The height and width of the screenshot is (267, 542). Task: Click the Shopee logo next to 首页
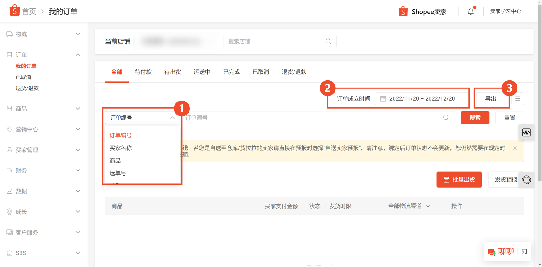pyautogui.click(x=15, y=10)
